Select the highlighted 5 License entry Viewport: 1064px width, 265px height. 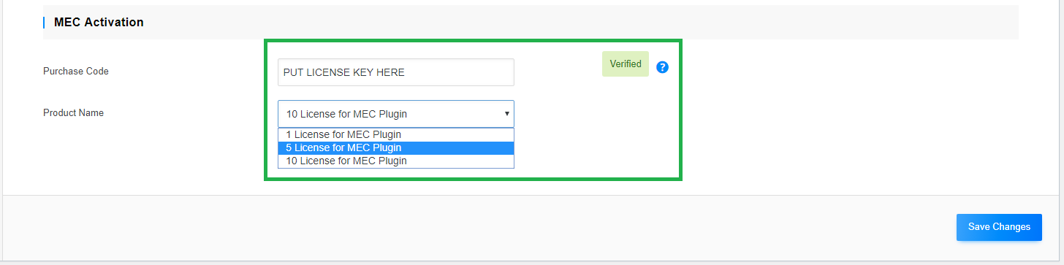396,147
